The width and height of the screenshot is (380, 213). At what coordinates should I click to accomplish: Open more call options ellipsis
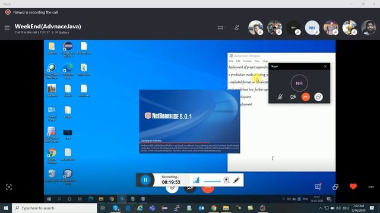point(370,187)
